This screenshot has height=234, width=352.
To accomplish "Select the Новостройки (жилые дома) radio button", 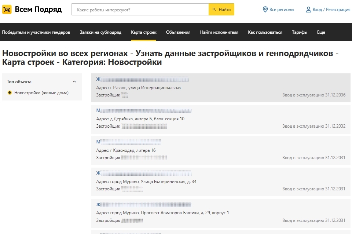I will tap(10, 92).
